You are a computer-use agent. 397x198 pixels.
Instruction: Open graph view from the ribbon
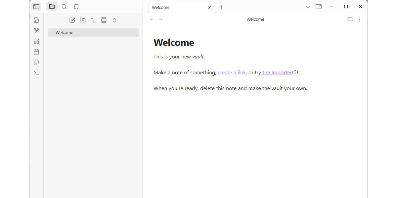pos(36,31)
